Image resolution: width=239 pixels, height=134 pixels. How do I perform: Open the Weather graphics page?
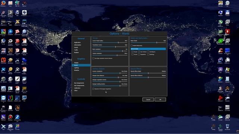click(x=77, y=70)
